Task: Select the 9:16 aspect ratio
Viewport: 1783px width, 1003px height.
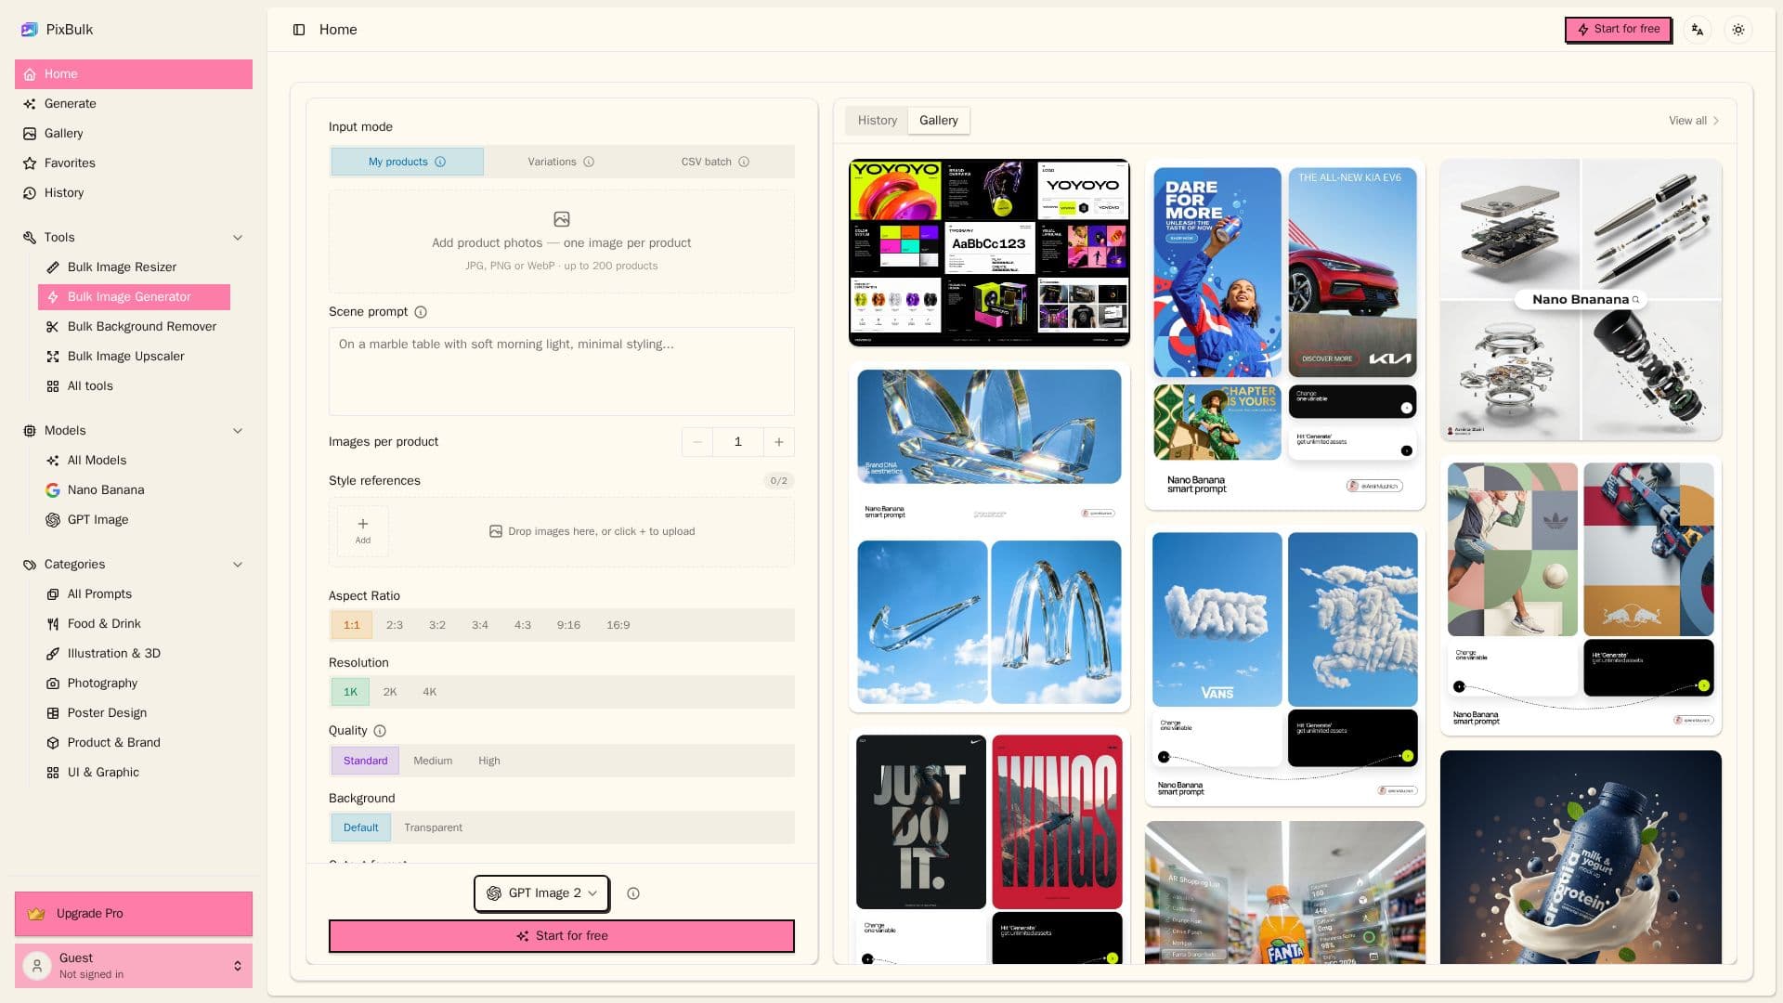Action: (x=568, y=625)
